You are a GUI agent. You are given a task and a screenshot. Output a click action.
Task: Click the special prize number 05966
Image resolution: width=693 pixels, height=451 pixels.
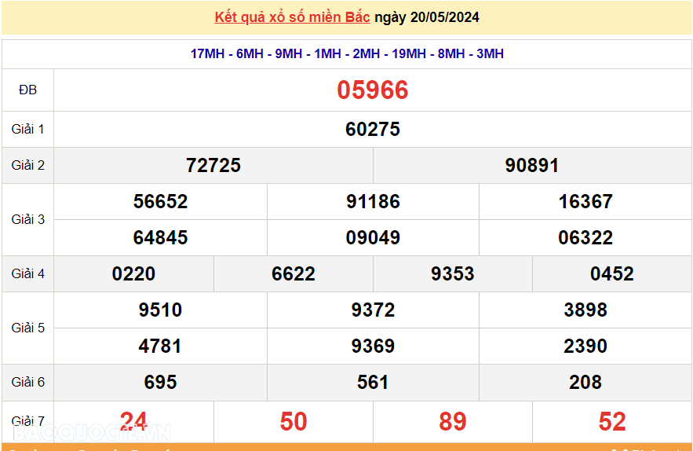[x=373, y=90]
